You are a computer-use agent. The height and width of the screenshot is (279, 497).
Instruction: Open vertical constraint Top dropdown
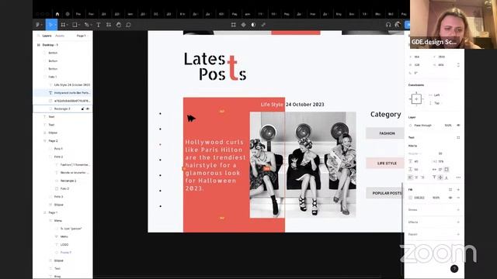pyautogui.click(x=436, y=103)
